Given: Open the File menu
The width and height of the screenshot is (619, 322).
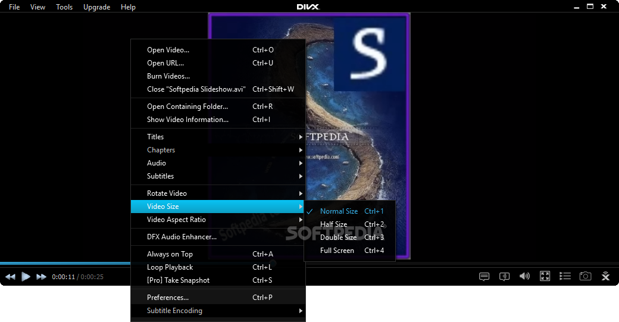Looking at the screenshot, I should 14,7.
